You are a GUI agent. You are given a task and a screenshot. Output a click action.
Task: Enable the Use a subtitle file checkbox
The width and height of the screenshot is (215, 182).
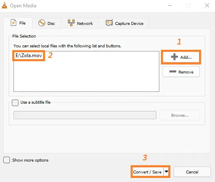pos(15,103)
